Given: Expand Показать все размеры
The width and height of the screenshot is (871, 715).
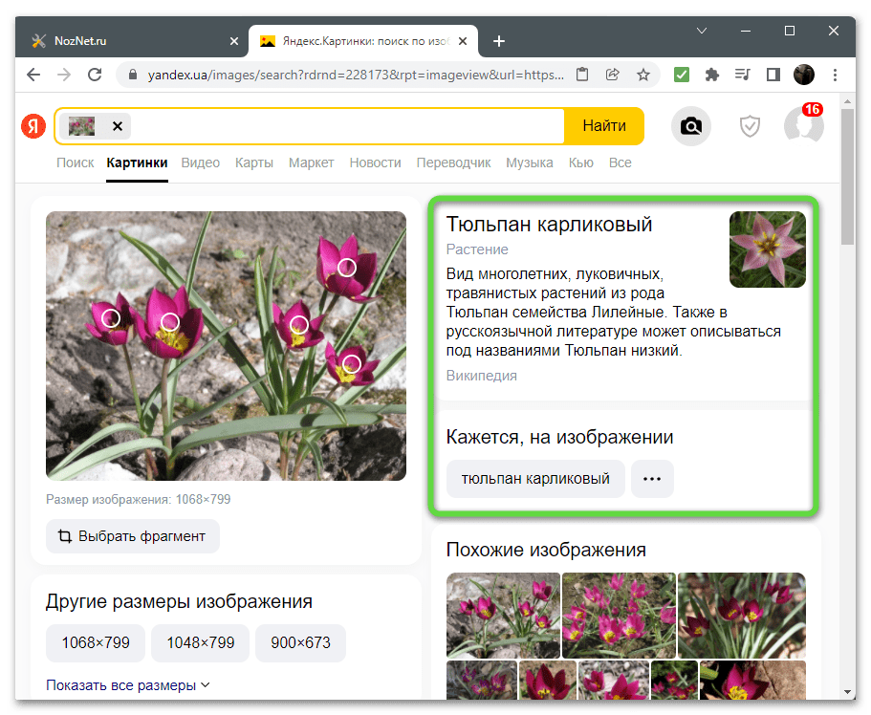Looking at the screenshot, I should (128, 685).
